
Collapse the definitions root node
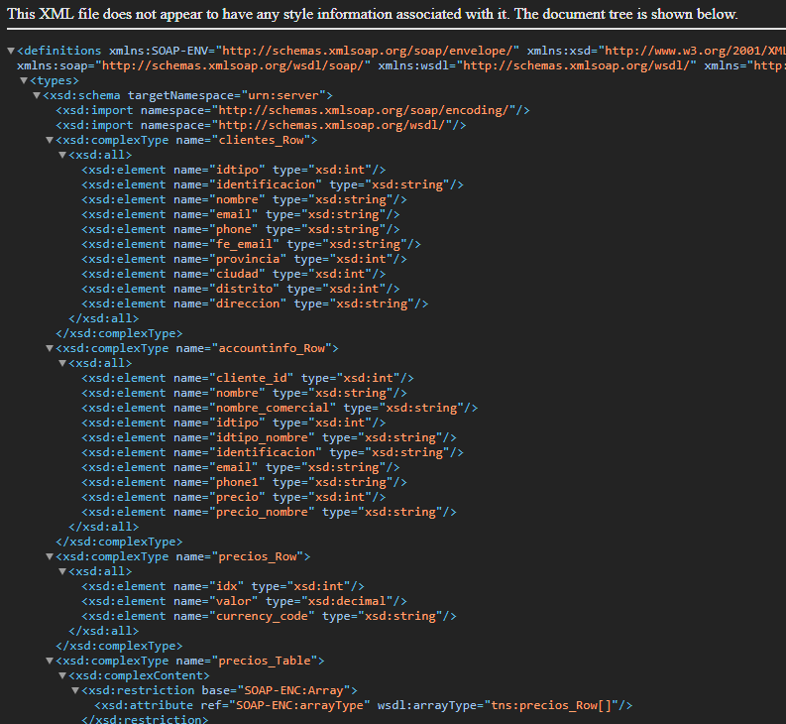(x=11, y=51)
